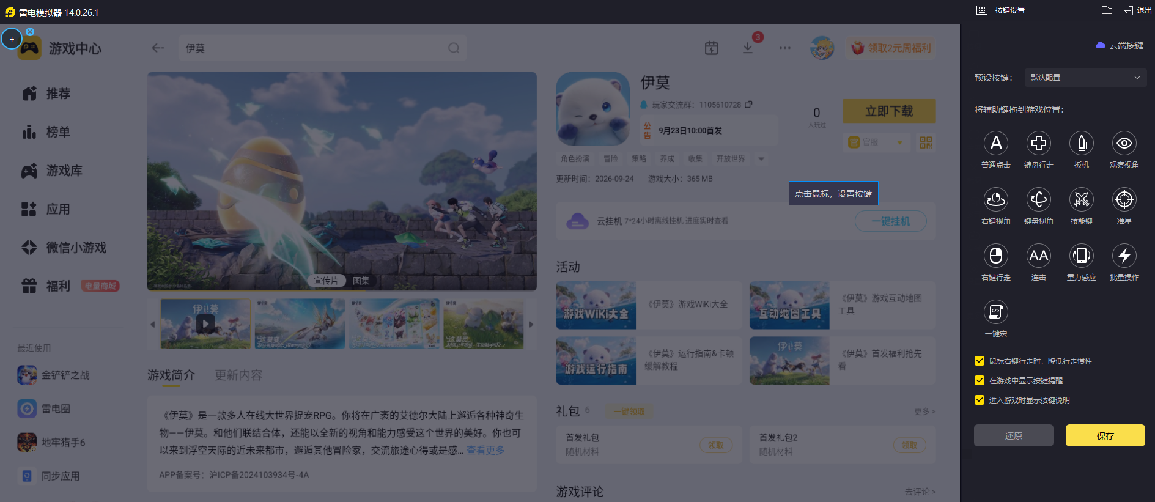Open the 预设按键 默认配置 dropdown
Screen dimensions: 1155x502
coord(1085,78)
